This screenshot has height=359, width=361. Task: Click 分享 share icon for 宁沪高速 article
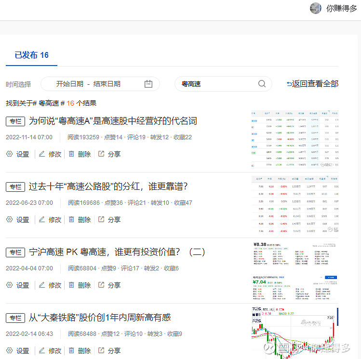101,285
